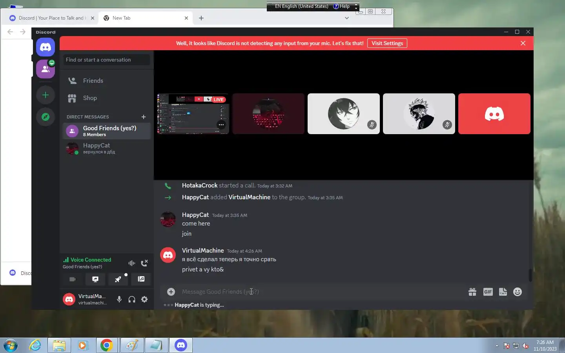Open stream options three-dot menu
The height and width of the screenshot is (353, 565).
coord(221,125)
